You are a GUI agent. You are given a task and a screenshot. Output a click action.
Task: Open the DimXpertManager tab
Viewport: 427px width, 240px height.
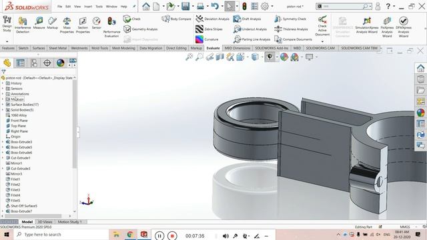47,63
